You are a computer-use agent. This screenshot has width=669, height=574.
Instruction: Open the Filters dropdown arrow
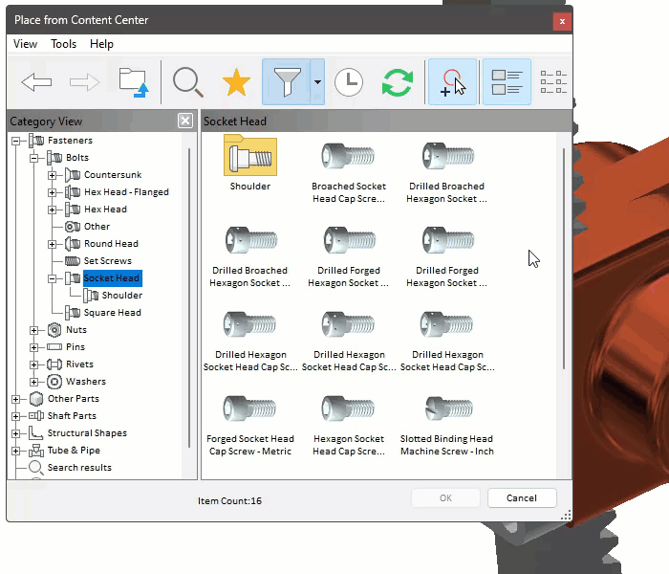coord(317,82)
